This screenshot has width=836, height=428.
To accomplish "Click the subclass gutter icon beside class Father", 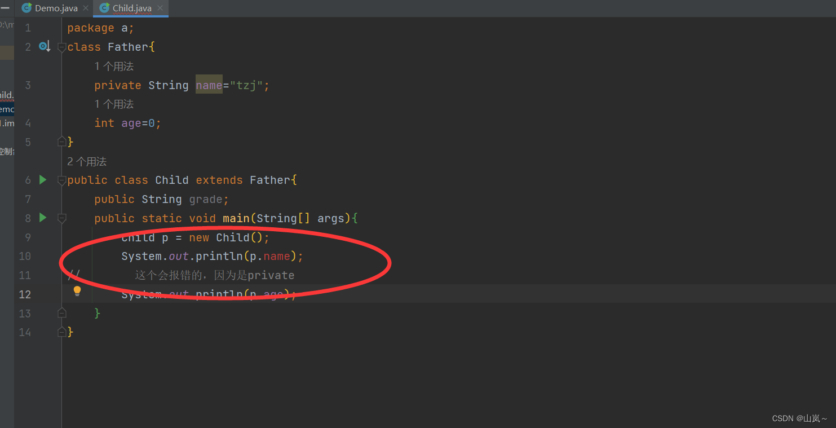I will click(45, 46).
